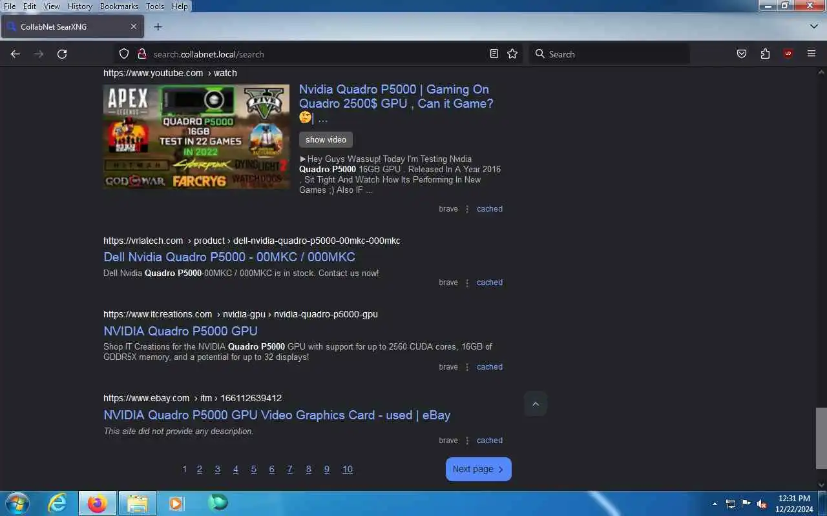
Task: Go back with the browser back arrow
Action: point(16,54)
